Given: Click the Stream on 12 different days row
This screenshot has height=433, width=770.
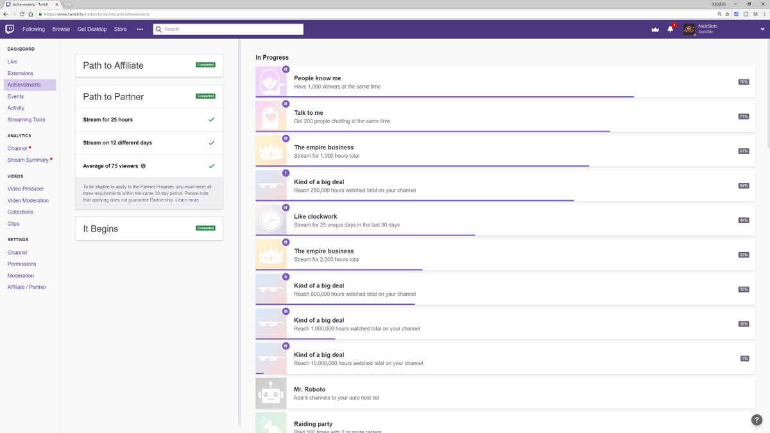Looking at the screenshot, I should 149,143.
